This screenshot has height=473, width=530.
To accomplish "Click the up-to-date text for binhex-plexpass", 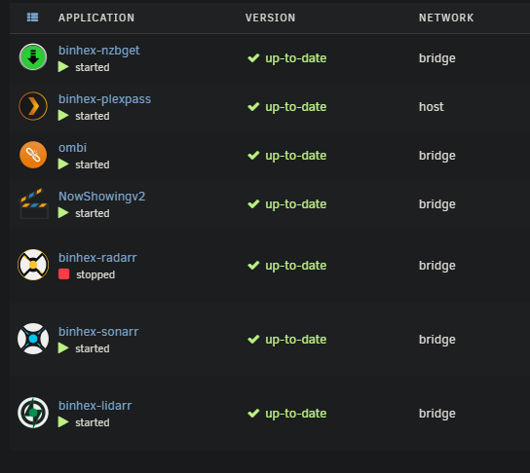I will [296, 107].
